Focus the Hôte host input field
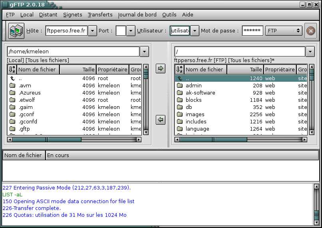Image resolution: width=322 pixels, height=228 pixels. pos(66,31)
